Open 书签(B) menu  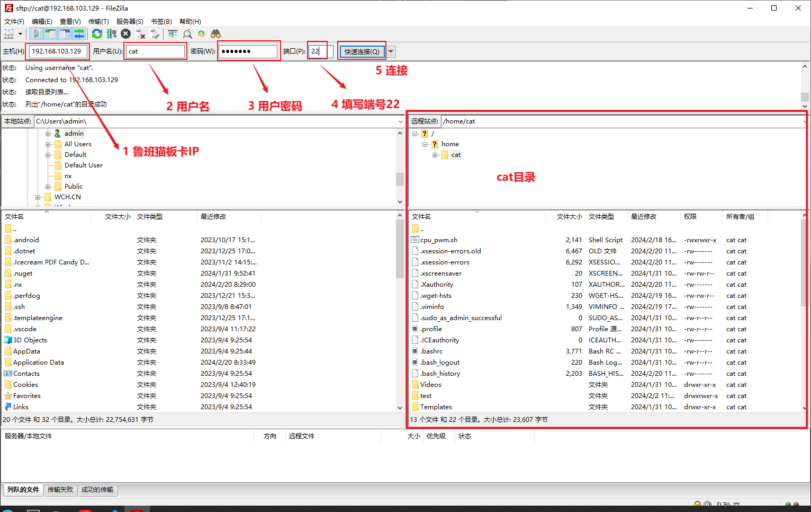(x=161, y=21)
